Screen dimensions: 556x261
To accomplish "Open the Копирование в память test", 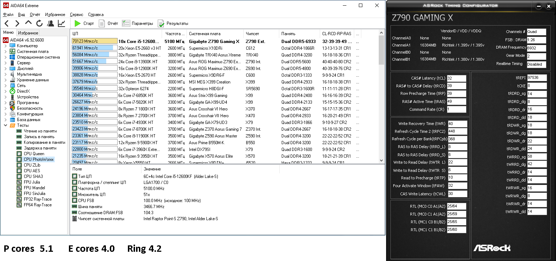I will click(44, 142).
